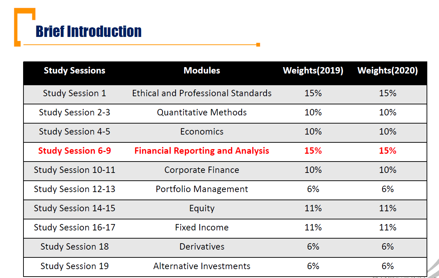This screenshot has height=278, width=439.
Task: Select the red "Study Session 6-9" cell
Action: coord(74,151)
